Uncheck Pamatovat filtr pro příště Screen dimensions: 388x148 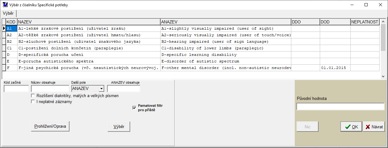pos(134,108)
